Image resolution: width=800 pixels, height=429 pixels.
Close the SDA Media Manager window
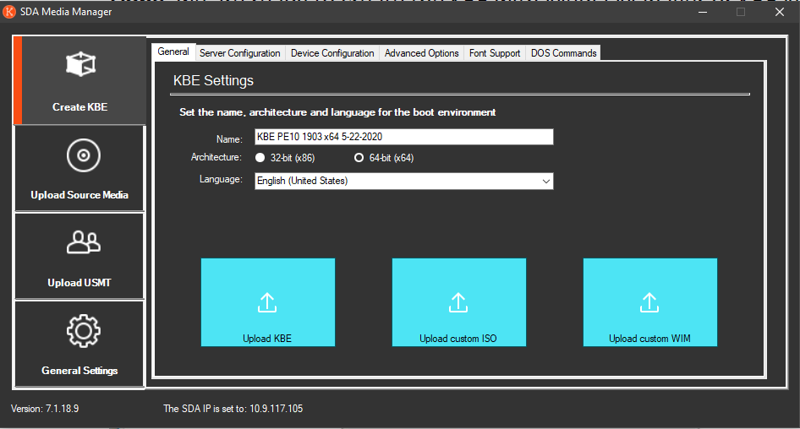[780, 12]
